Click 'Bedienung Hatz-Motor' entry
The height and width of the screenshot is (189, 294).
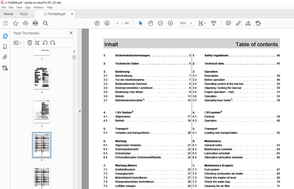click(129, 92)
